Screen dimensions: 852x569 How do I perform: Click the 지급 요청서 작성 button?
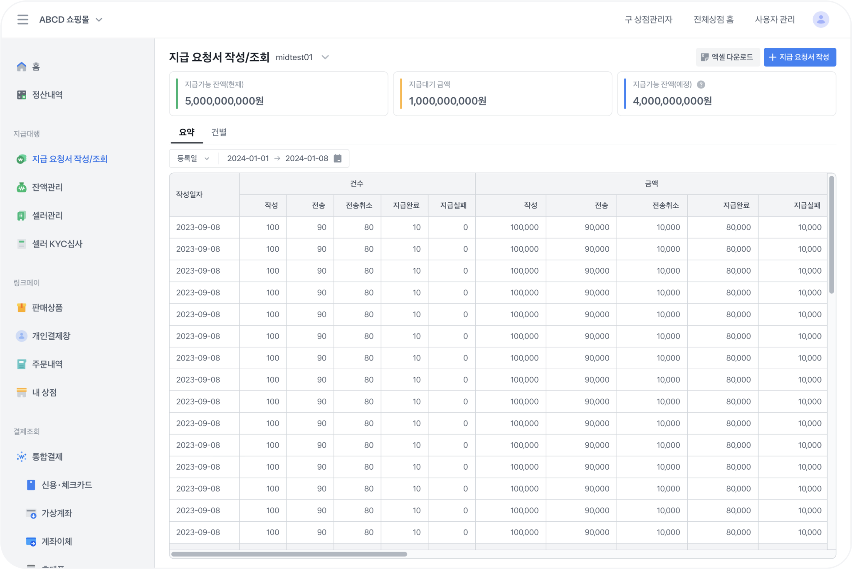tap(799, 57)
